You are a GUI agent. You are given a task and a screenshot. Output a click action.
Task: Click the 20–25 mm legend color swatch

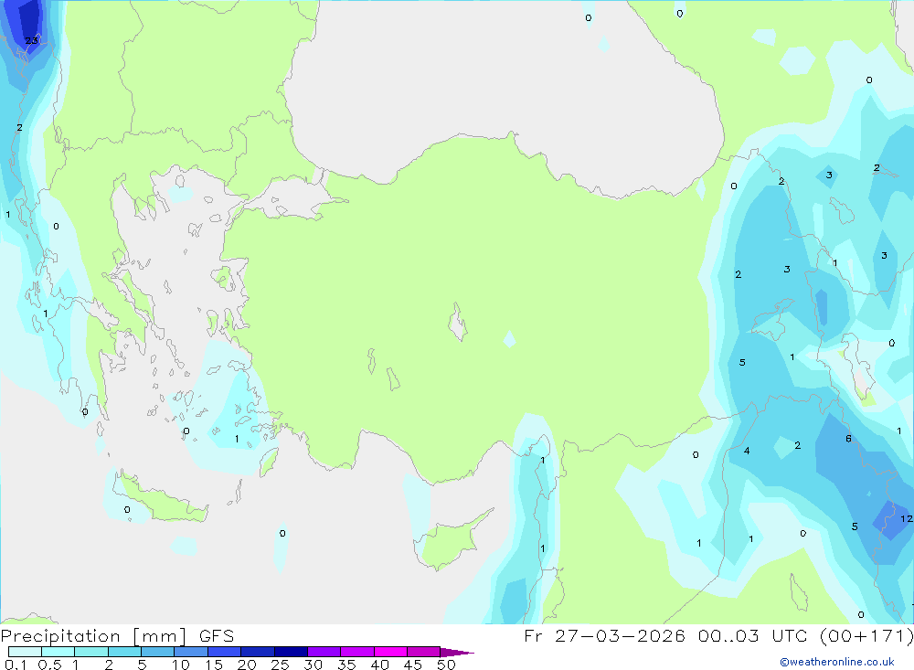(258, 652)
